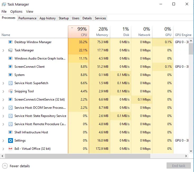Viewport: 194px width, 172px height.
Task: Sort by the GPU Engine column header
Action: (183, 32)
